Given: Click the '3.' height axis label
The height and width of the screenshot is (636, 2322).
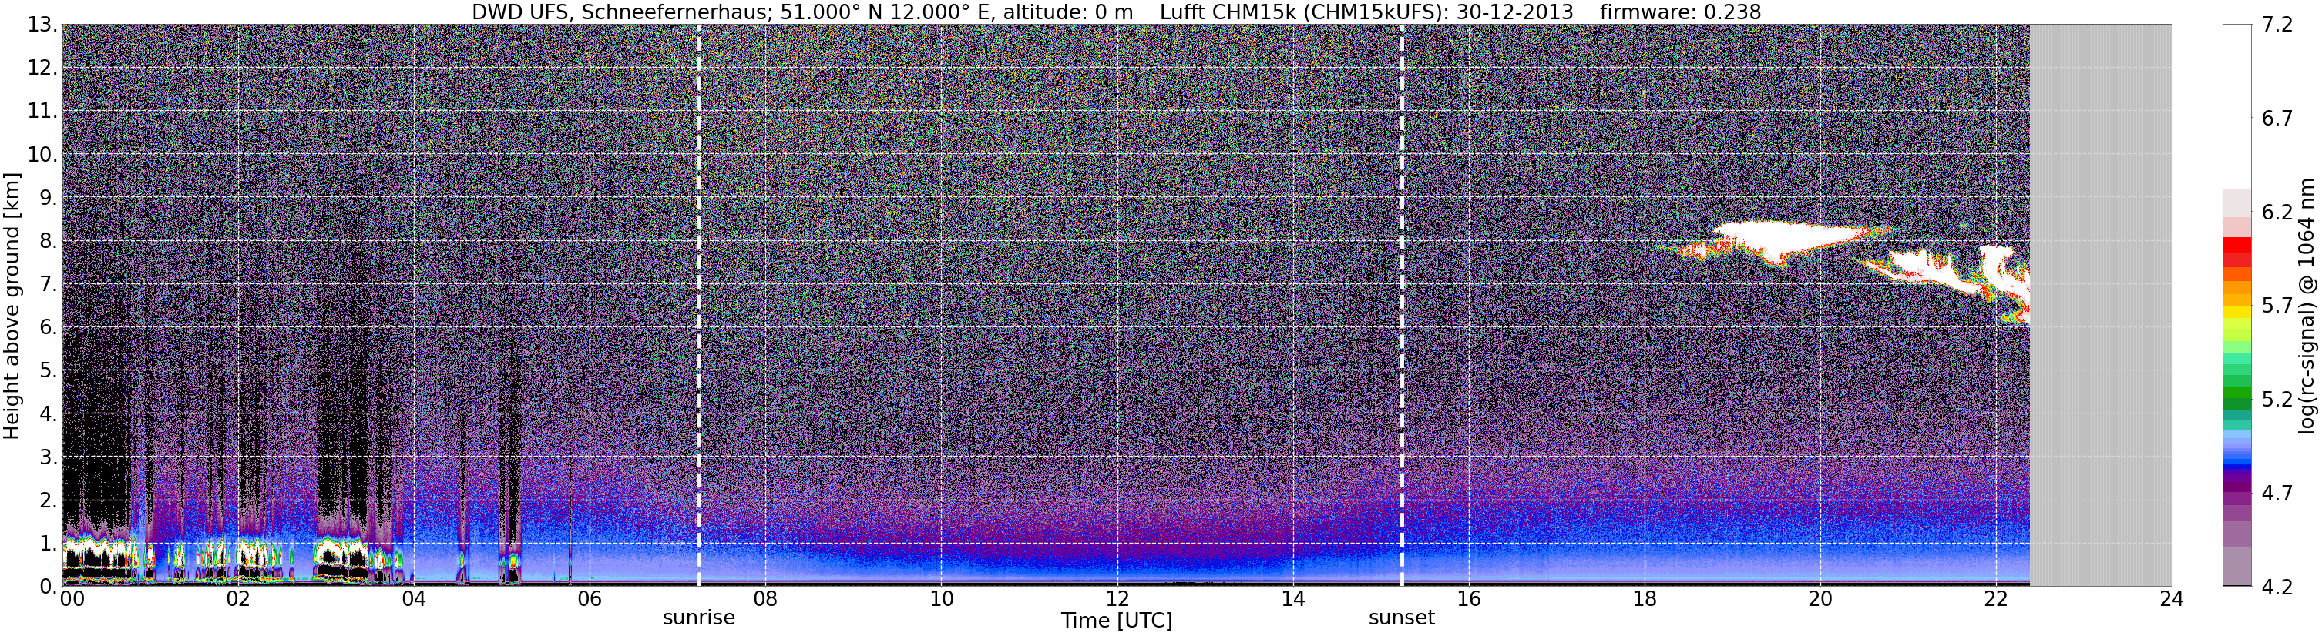Looking at the screenshot, I should click(x=49, y=457).
